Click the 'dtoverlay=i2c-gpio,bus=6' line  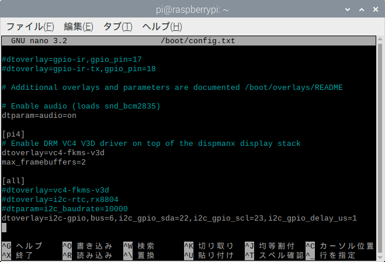click(179, 218)
